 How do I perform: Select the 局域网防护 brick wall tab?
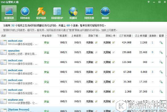coord(57,13)
